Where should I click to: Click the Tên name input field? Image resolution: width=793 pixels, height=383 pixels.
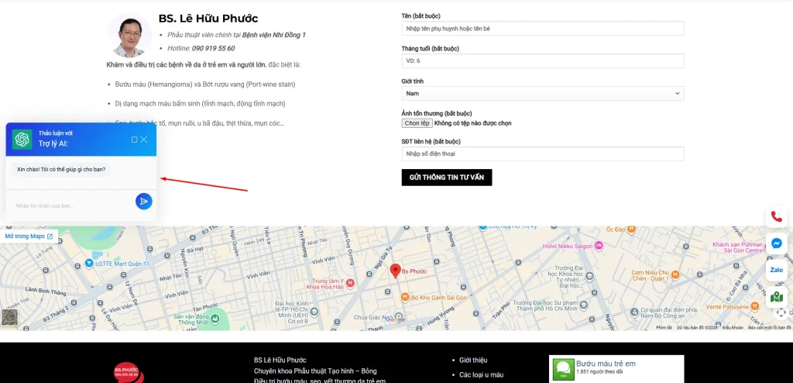click(x=543, y=29)
